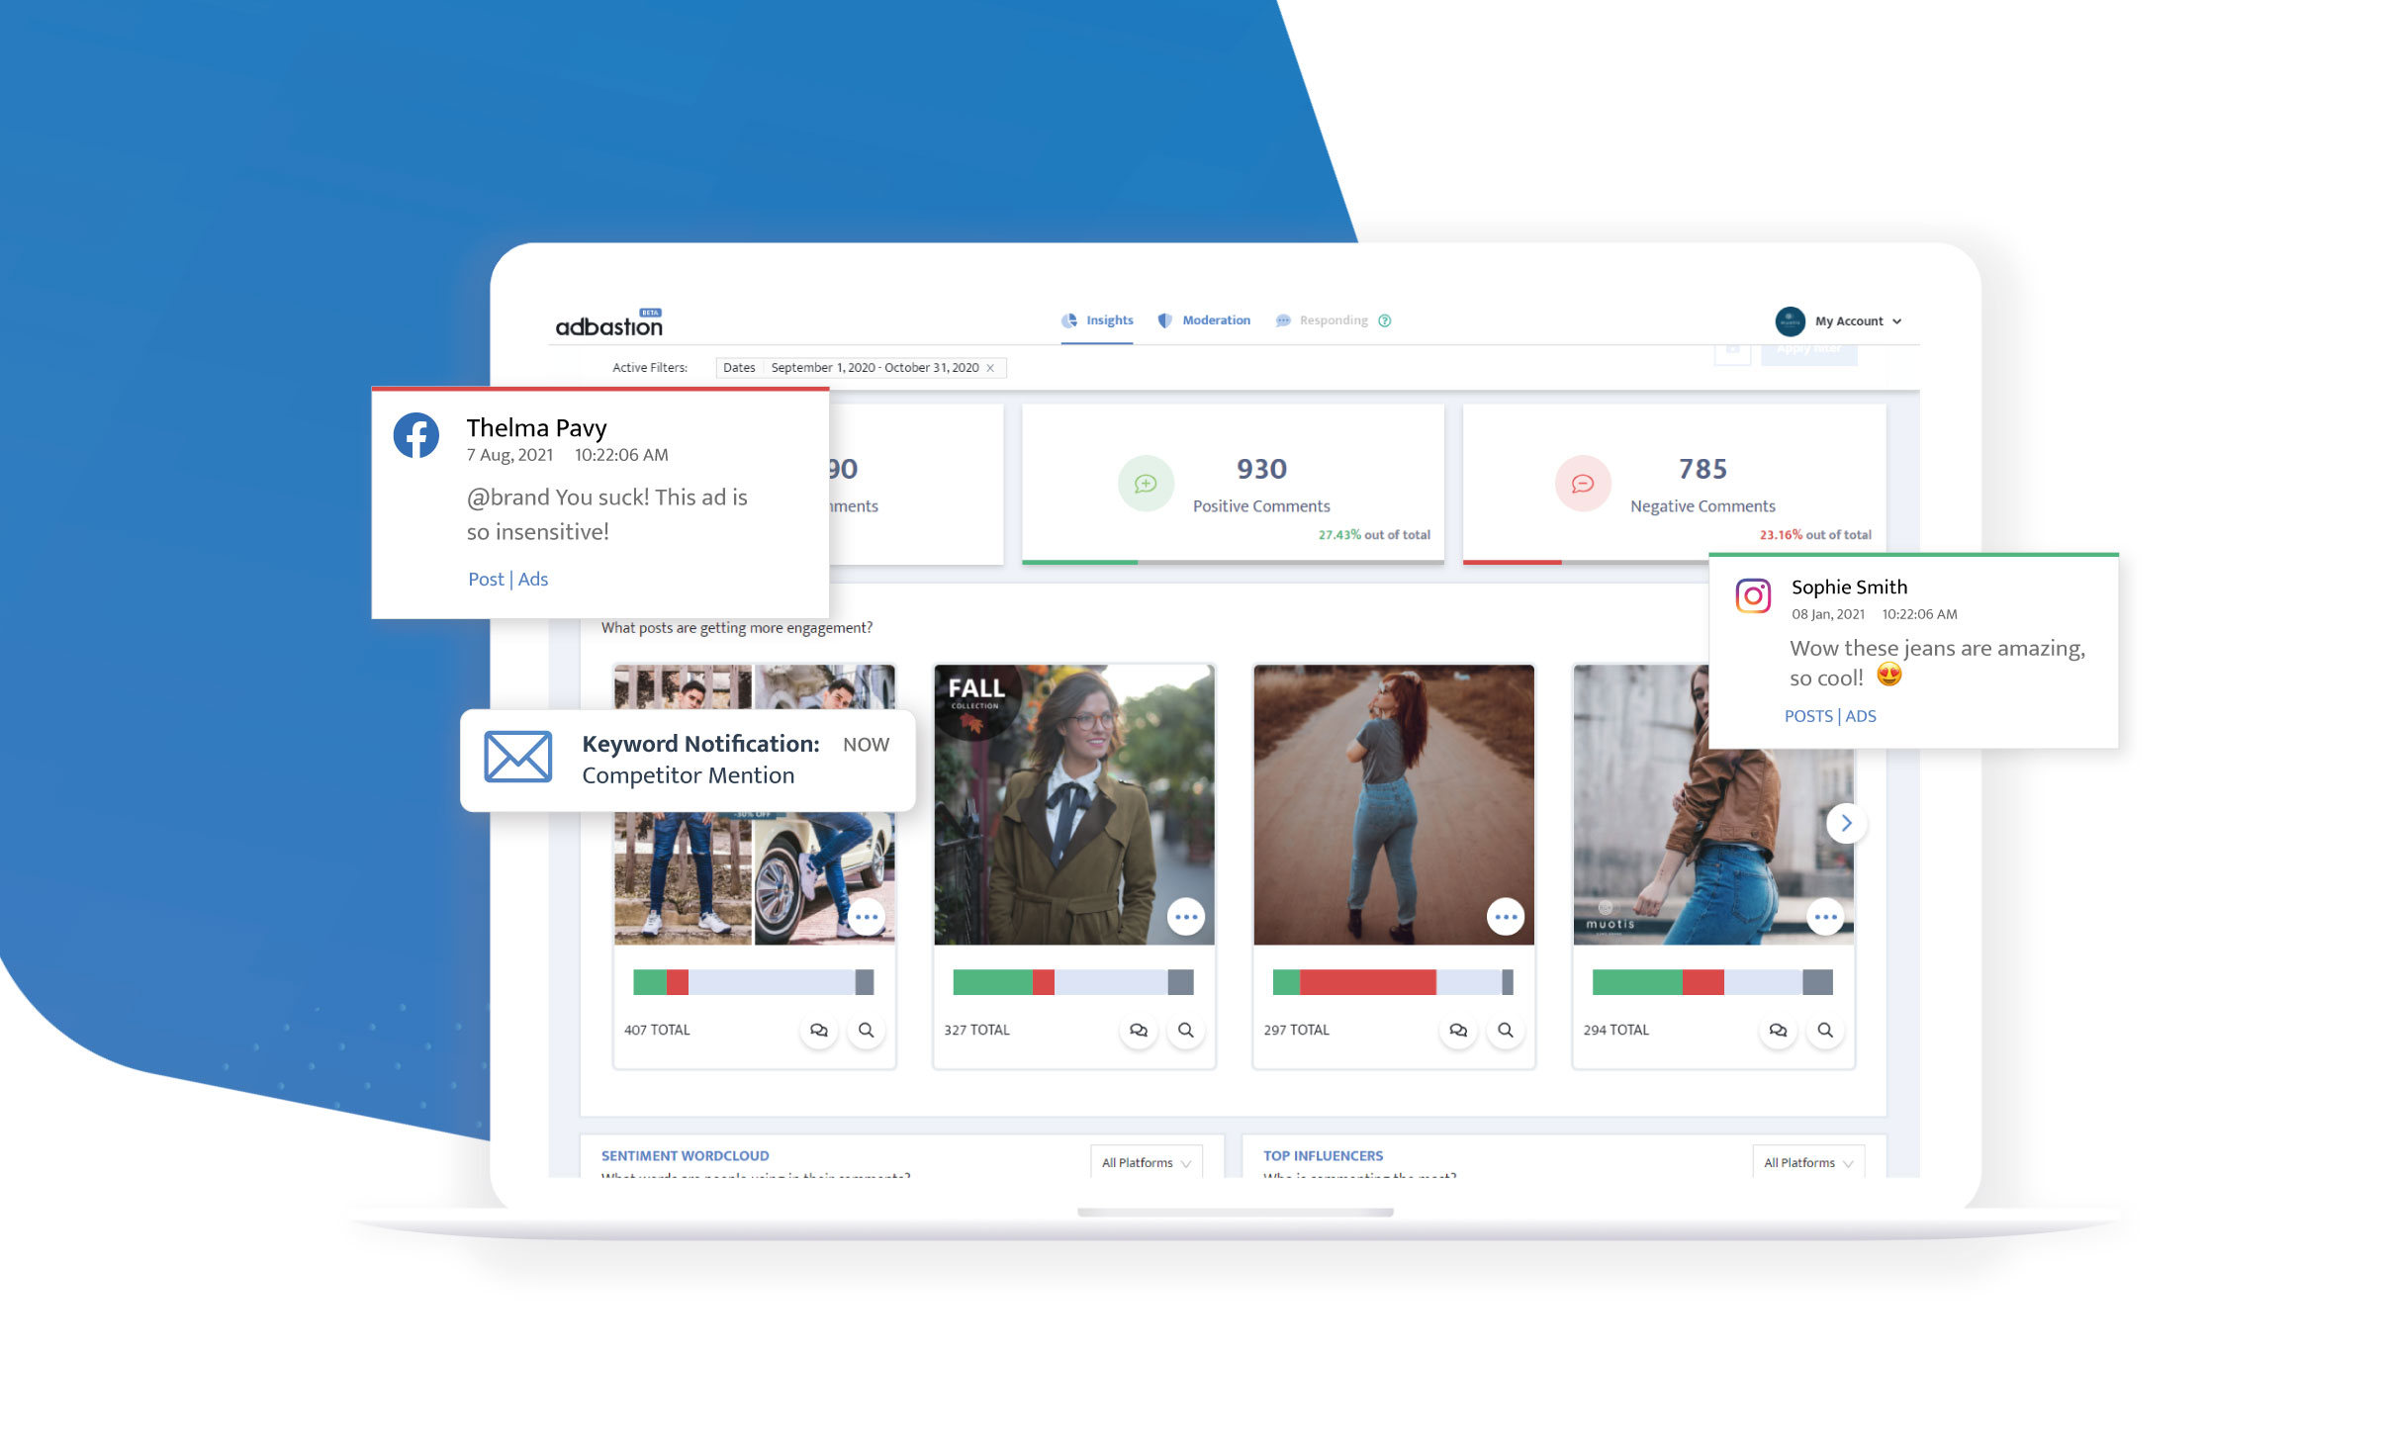This screenshot has height=1449, width=2392.
Task: Click the name Sophie Smith
Action: click(x=1849, y=588)
